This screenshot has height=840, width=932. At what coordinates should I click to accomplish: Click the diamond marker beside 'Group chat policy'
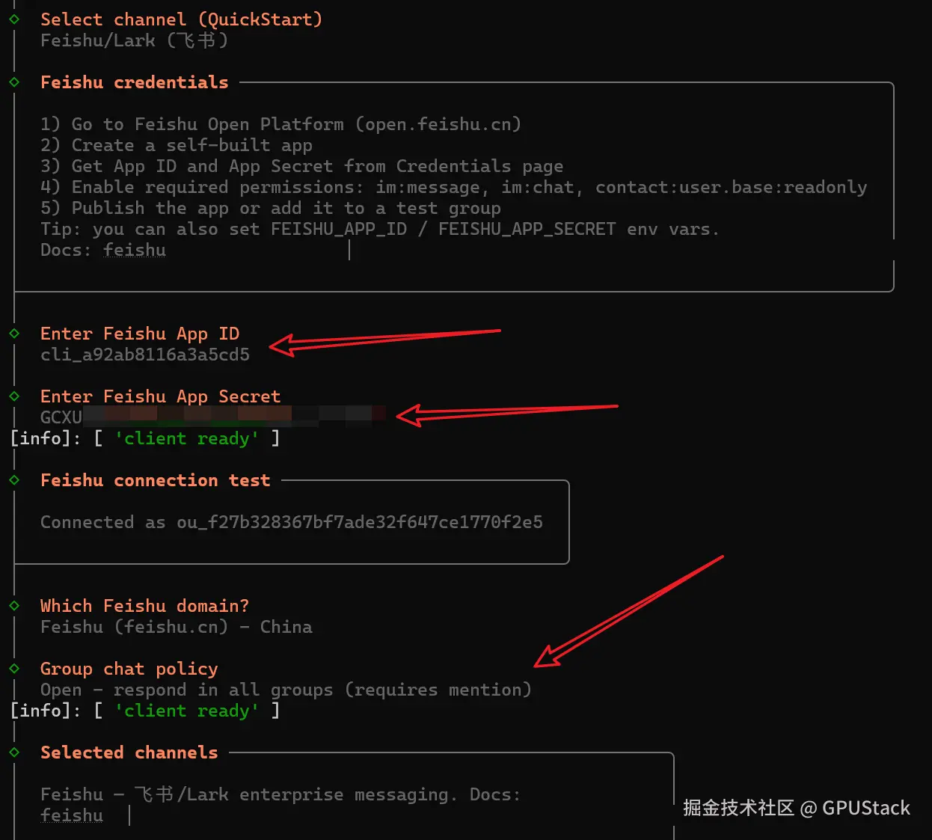(x=14, y=669)
